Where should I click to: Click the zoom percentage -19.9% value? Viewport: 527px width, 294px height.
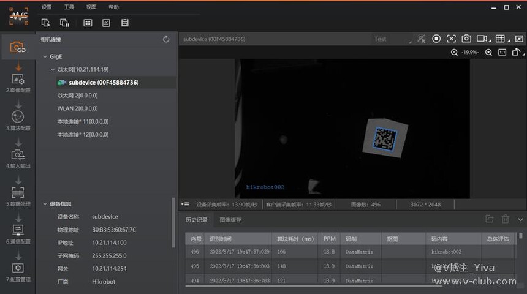pos(470,53)
